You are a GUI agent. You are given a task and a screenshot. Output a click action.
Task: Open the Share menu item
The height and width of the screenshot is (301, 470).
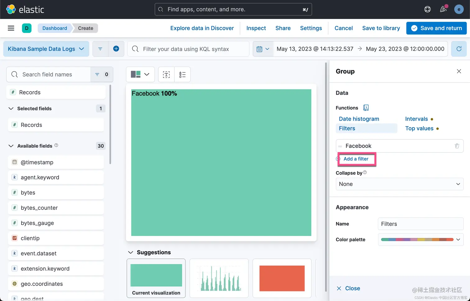[283, 28]
